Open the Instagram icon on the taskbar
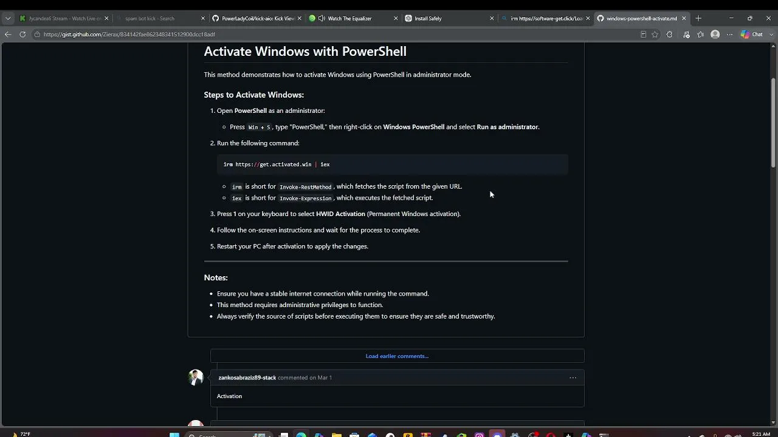The height and width of the screenshot is (437, 778). coord(480,435)
